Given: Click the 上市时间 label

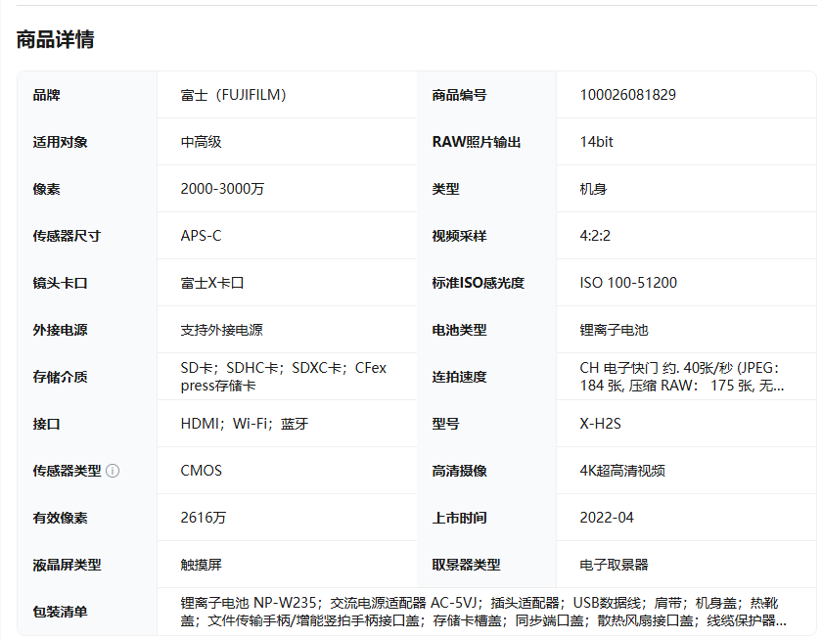Looking at the screenshot, I should coord(459,518).
